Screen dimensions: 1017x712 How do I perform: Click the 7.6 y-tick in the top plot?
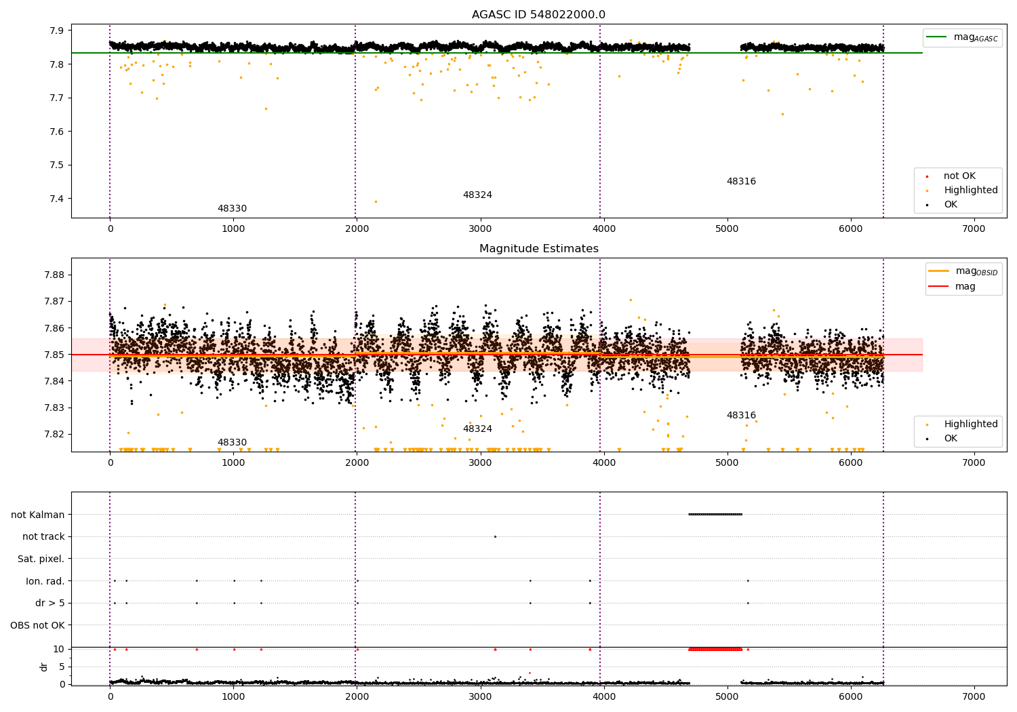[x=57, y=132]
